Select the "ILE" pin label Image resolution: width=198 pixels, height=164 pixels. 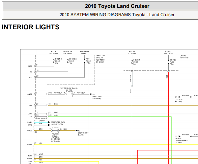(31, 117)
